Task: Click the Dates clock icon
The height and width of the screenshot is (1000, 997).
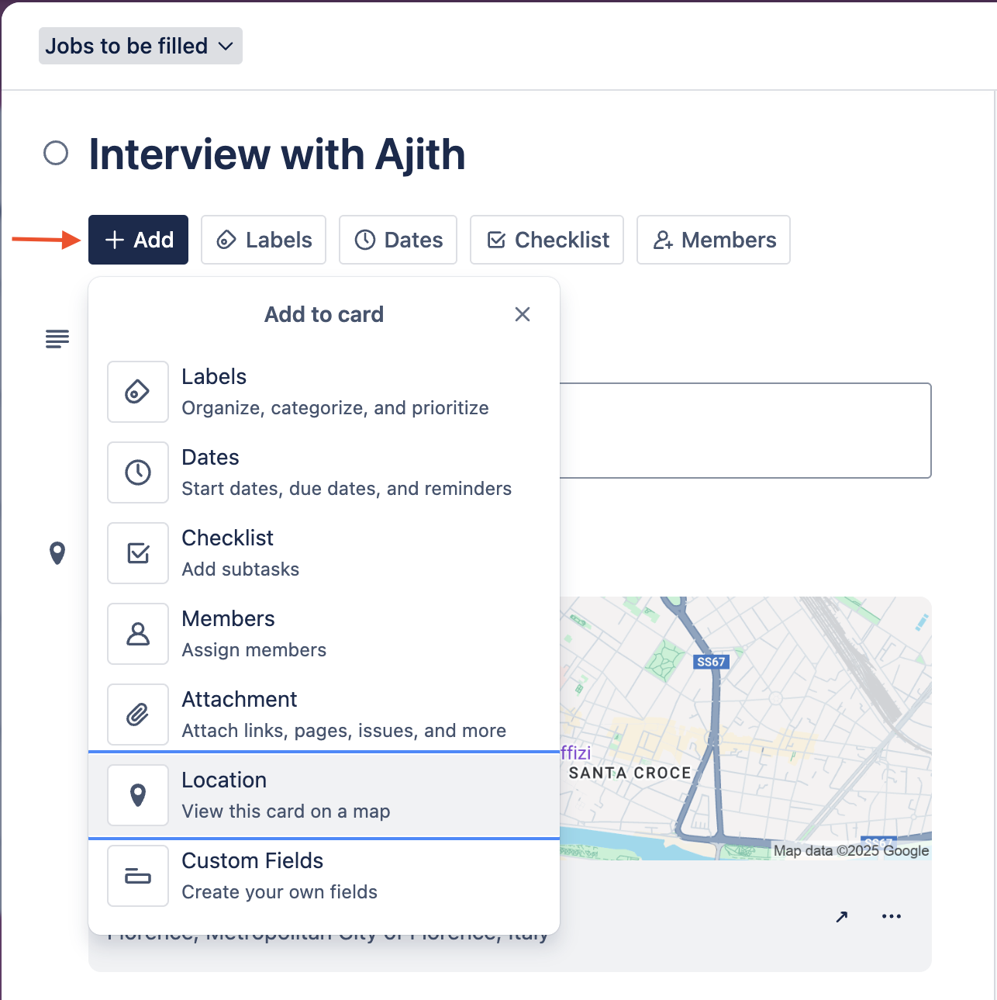Action: (x=137, y=472)
